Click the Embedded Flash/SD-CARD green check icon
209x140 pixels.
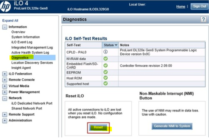[106, 66]
